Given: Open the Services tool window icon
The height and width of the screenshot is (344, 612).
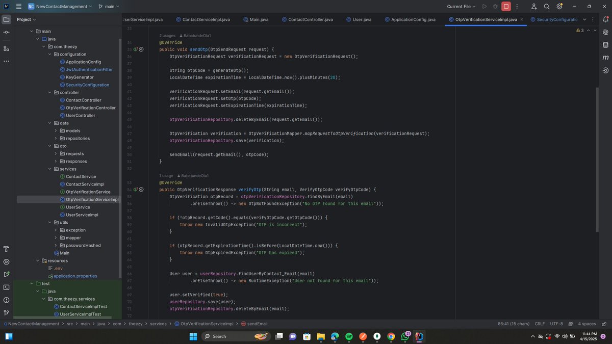Looking at the screenshot, I should click(6, 262).
